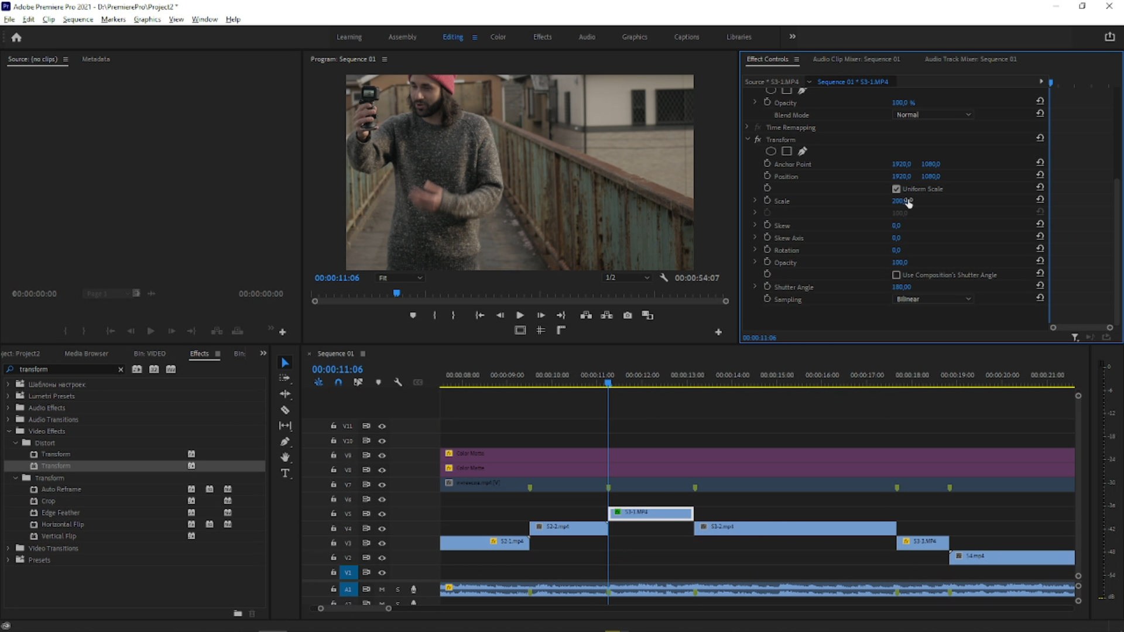
Task: Click Program monitor playhead marker
Action: coord(396,293)
